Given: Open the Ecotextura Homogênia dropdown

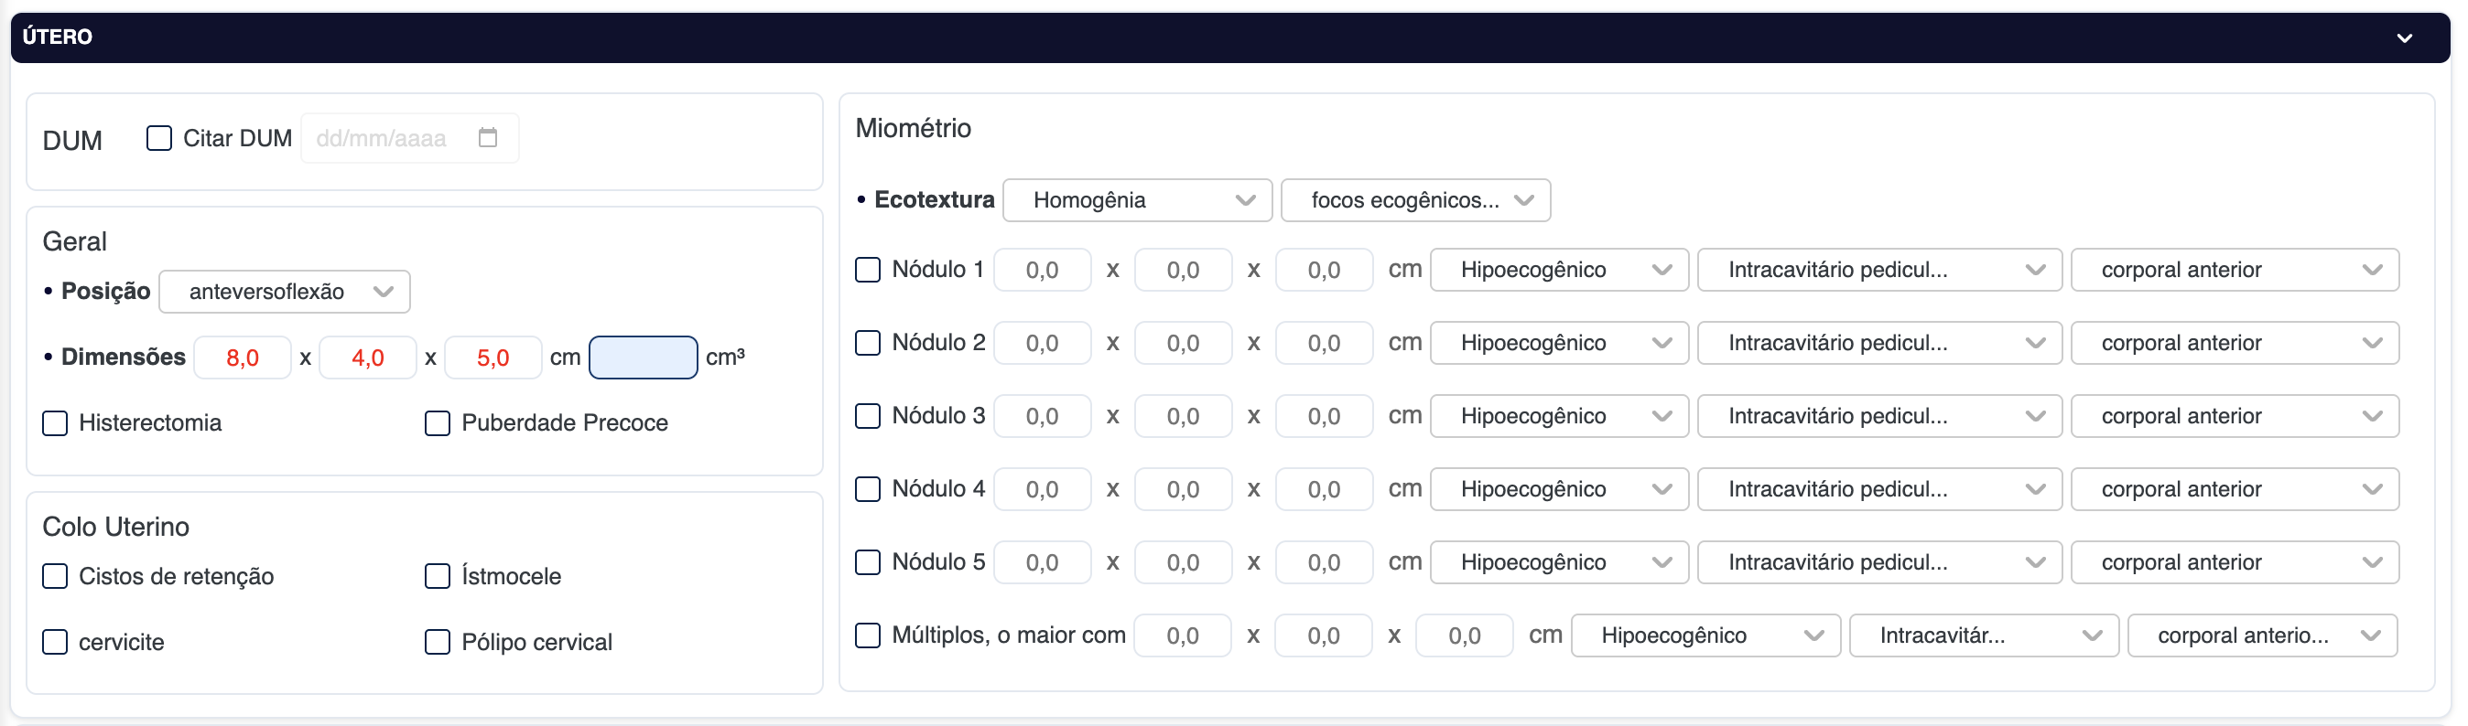Looking at the screenshot, I should [1137, 200].
